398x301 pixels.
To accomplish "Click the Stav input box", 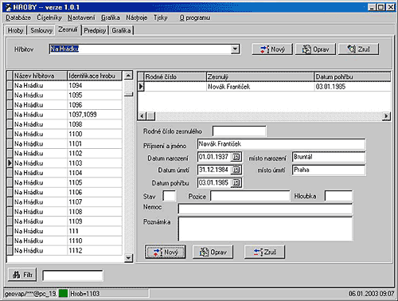I will pyautogui.click(x=170, y=197).
